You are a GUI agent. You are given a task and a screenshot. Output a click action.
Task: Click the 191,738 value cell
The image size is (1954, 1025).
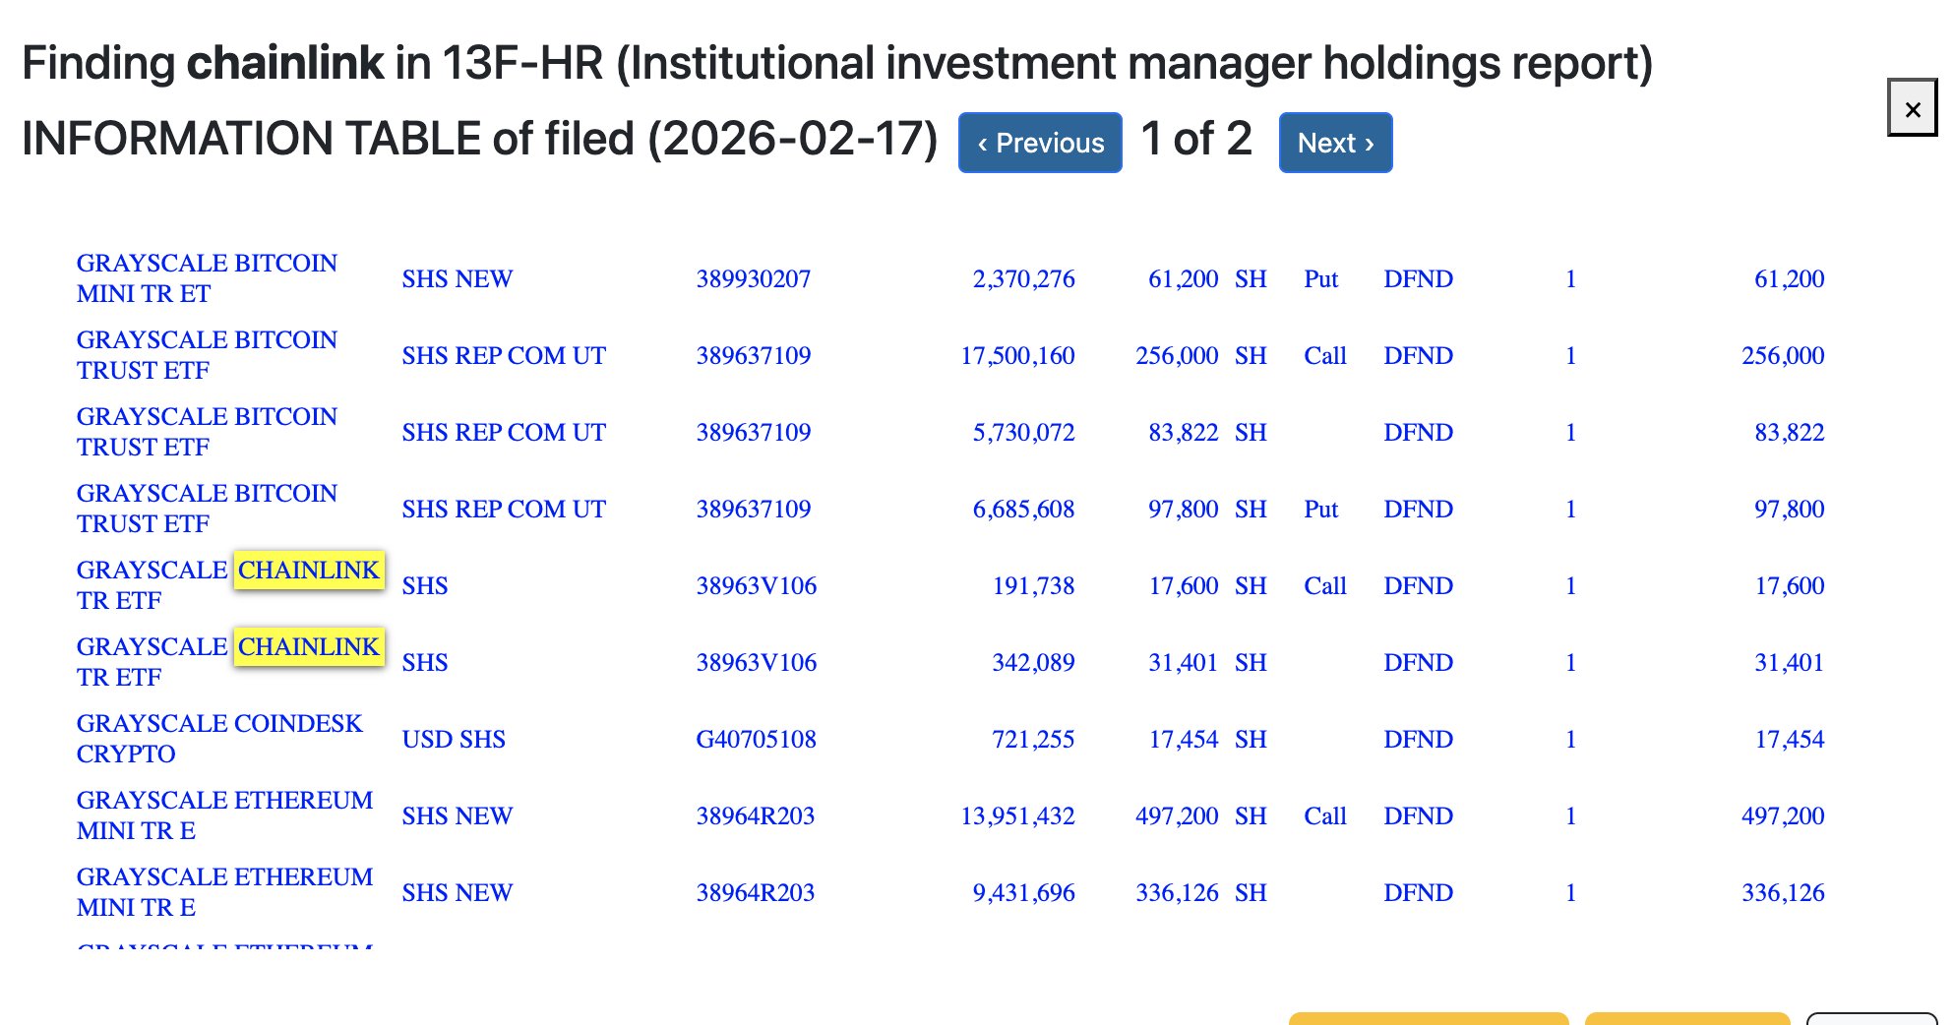click(x=1033, y=586)
